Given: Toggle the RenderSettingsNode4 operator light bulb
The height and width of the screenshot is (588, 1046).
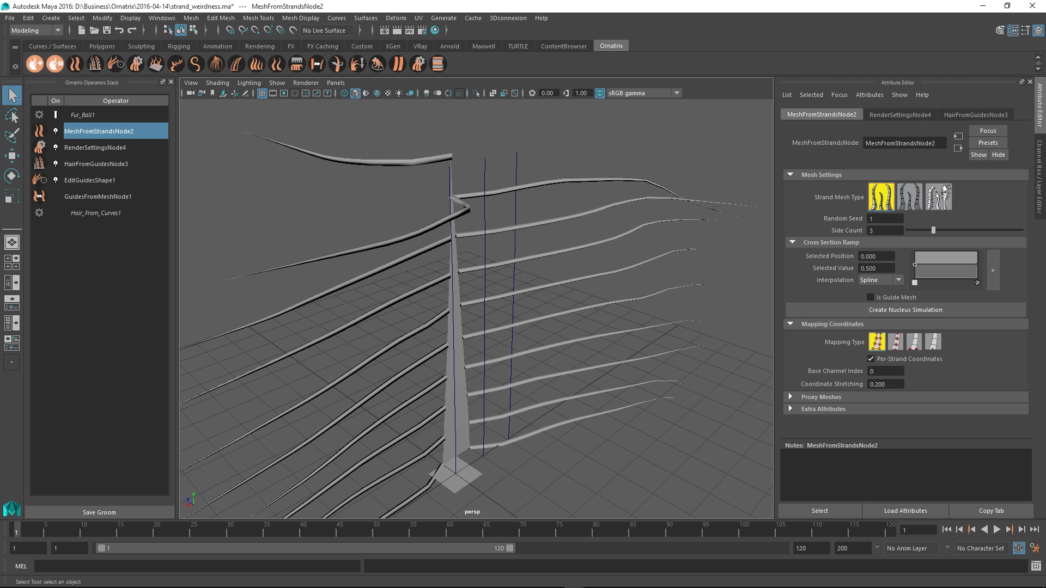Looking at the screenshot, I should pos(55,148).
